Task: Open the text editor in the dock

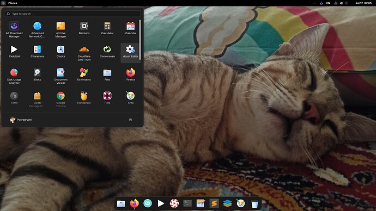Action: [x=201, y=203]
